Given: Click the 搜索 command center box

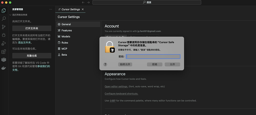Looking at the screenshot, I should click(x=147, y=3).
